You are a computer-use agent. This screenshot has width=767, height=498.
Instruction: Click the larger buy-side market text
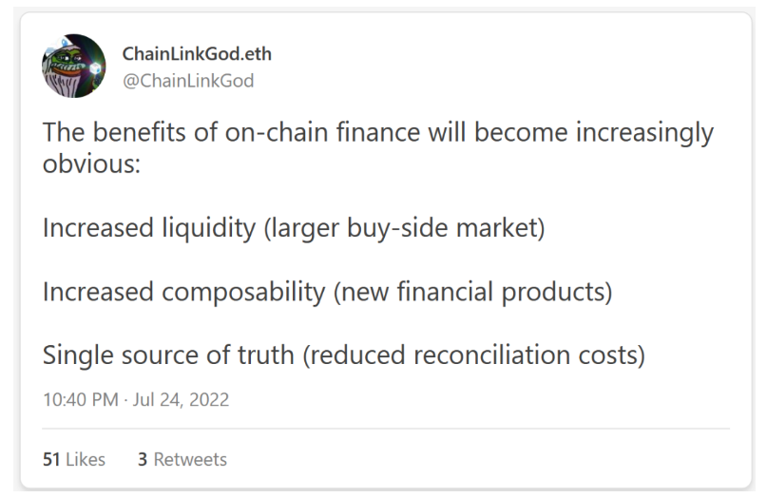pyautogui.click(x=405, y=228)
